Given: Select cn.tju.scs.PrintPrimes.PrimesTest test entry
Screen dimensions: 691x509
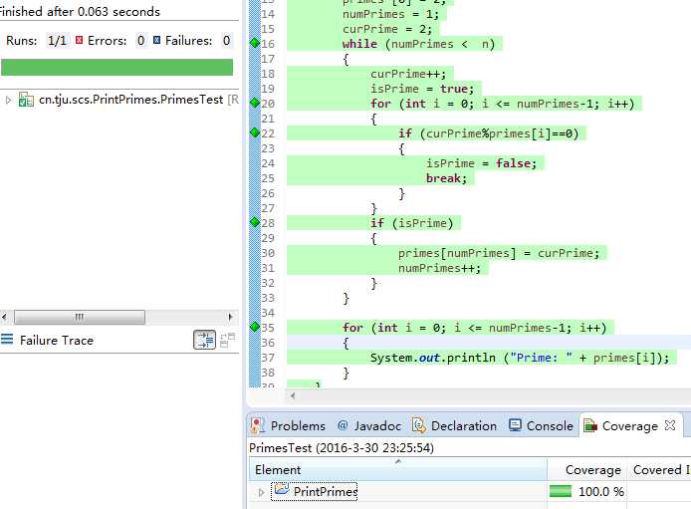Looking at the screenshot, I should click(x=130, y=100).
